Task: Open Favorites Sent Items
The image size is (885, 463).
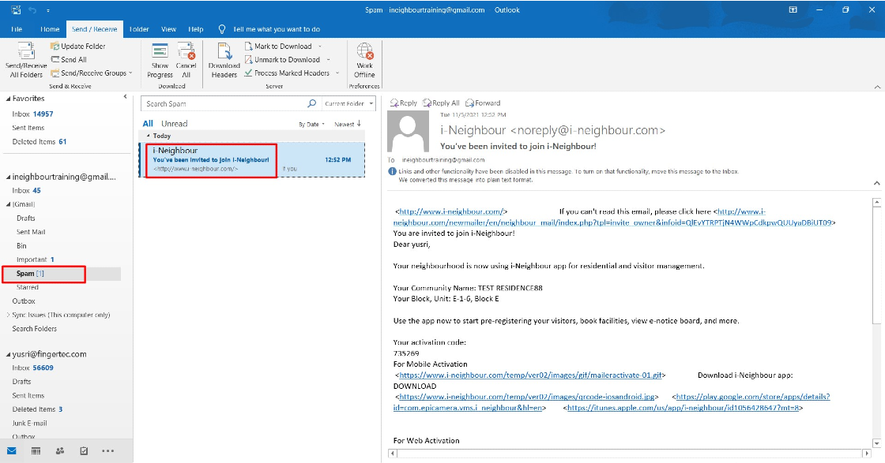Action: 28,128
